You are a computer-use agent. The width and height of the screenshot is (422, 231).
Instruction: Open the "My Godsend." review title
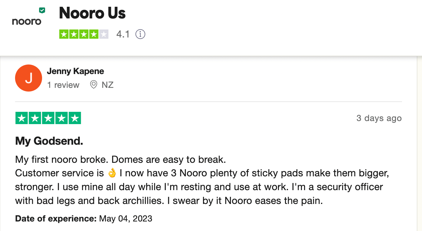[x=49, y=141]
